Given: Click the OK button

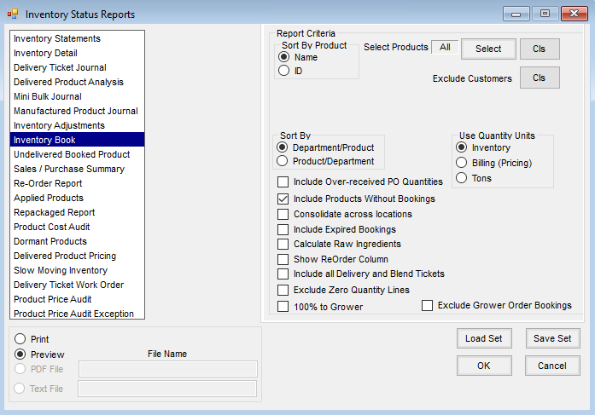Looking at the screenshot, I should coord(484,366).
